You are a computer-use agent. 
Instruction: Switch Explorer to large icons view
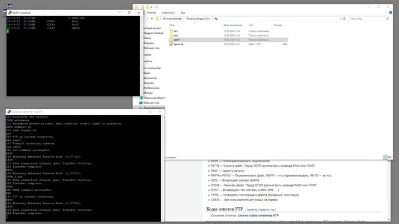[x=390, y=157]
